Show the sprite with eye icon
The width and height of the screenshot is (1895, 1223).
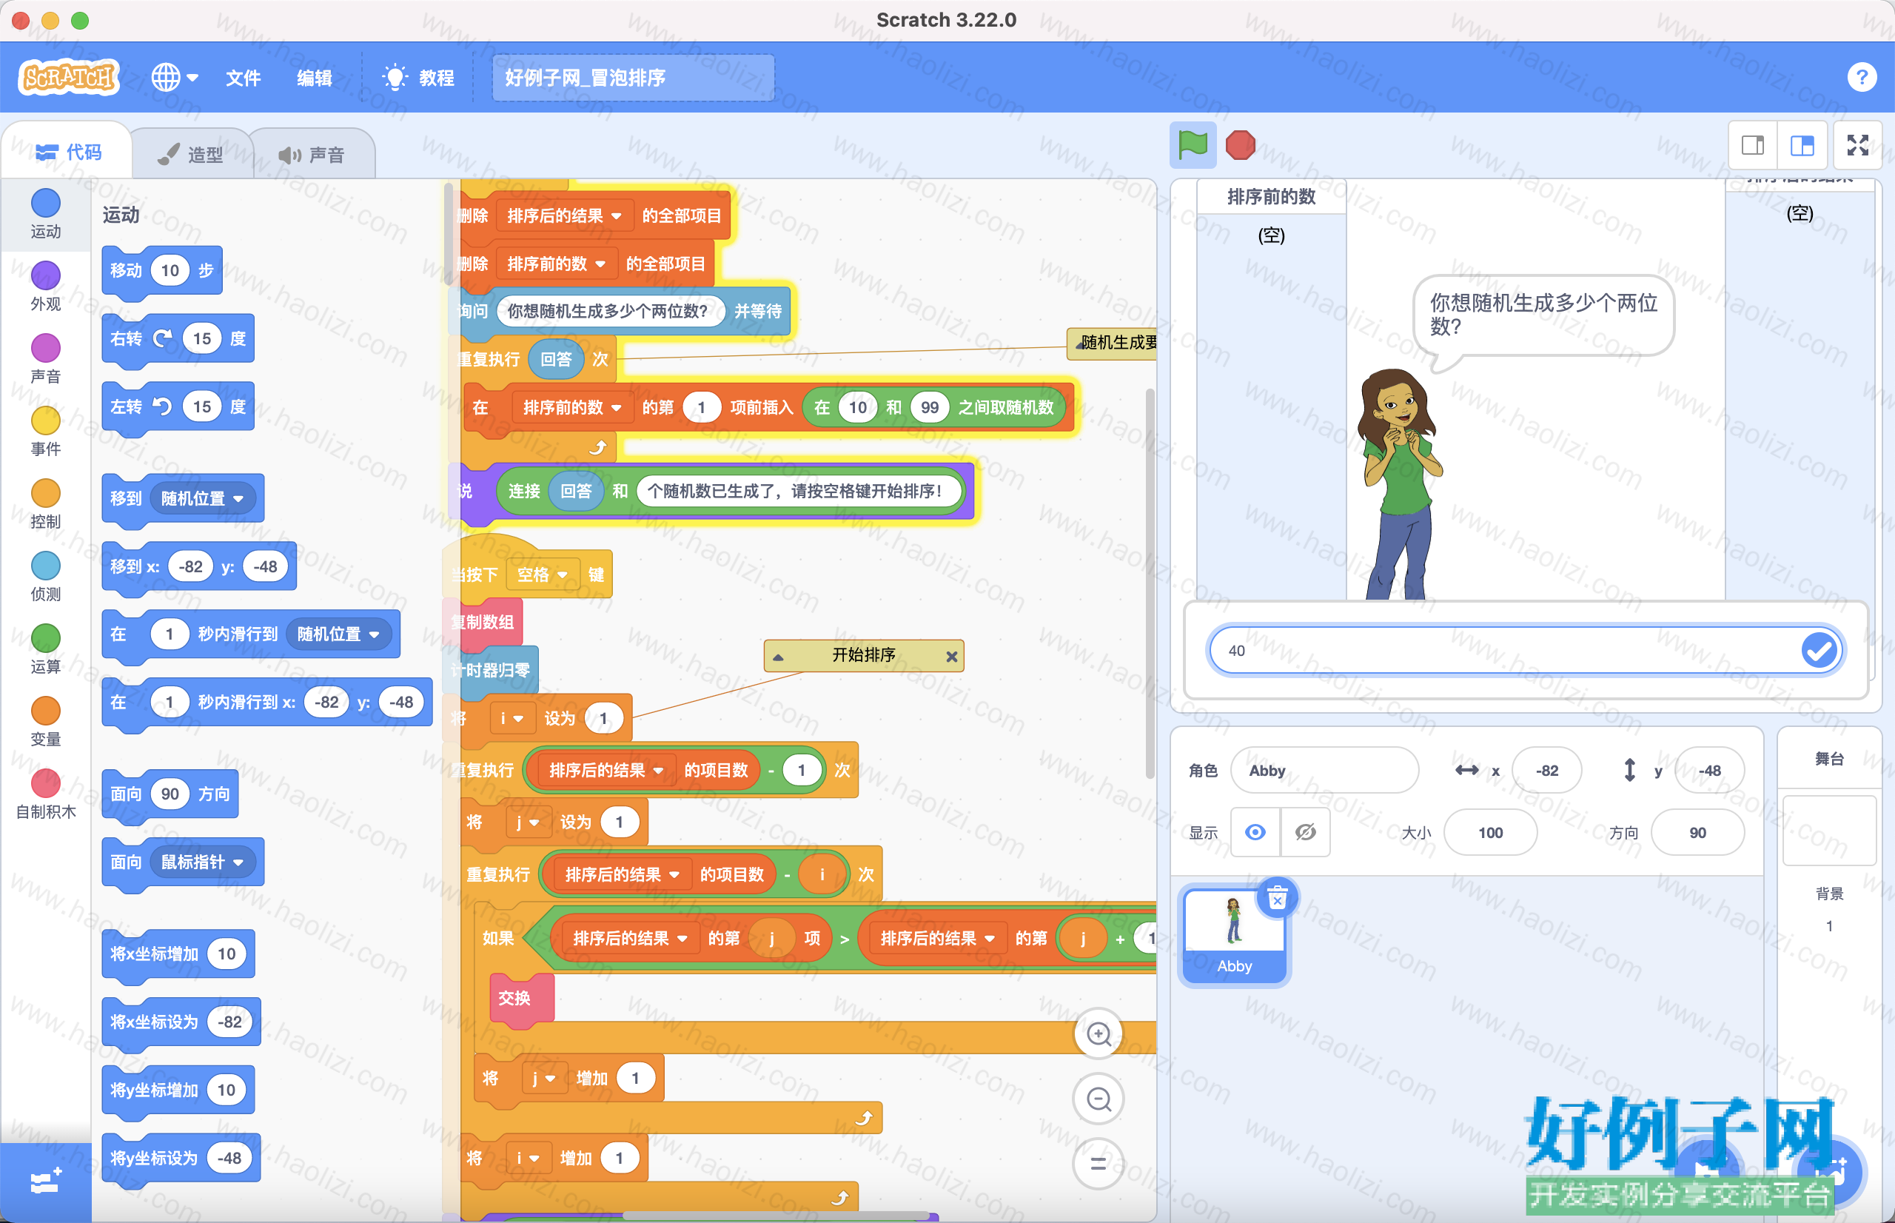click(1255, 832)
